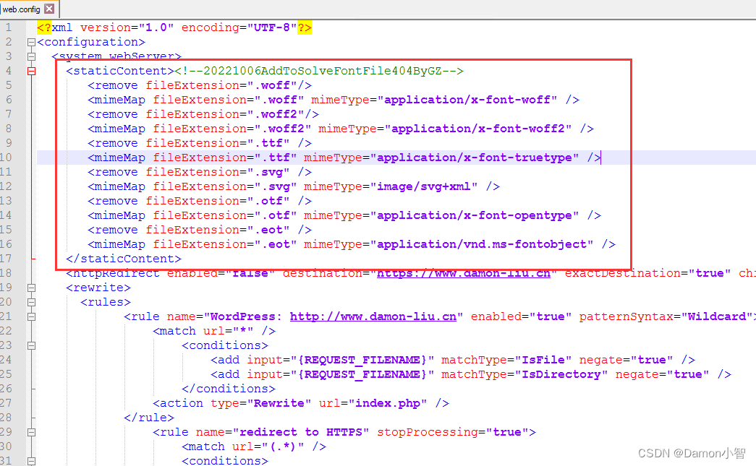Click the remove line for ".eot" extension

pyautogui.click(x=200, y=230)
